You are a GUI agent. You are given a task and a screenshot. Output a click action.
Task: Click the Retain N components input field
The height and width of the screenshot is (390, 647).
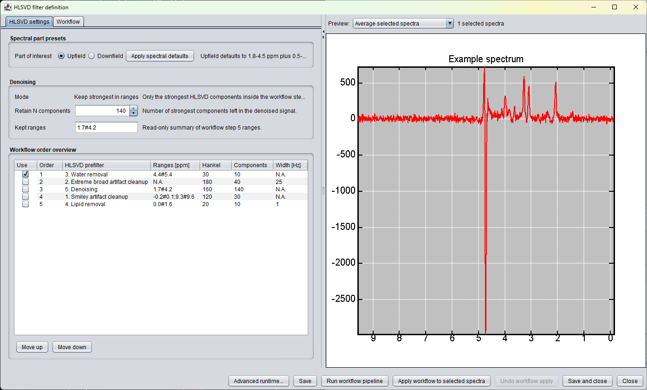coord(103,111)
